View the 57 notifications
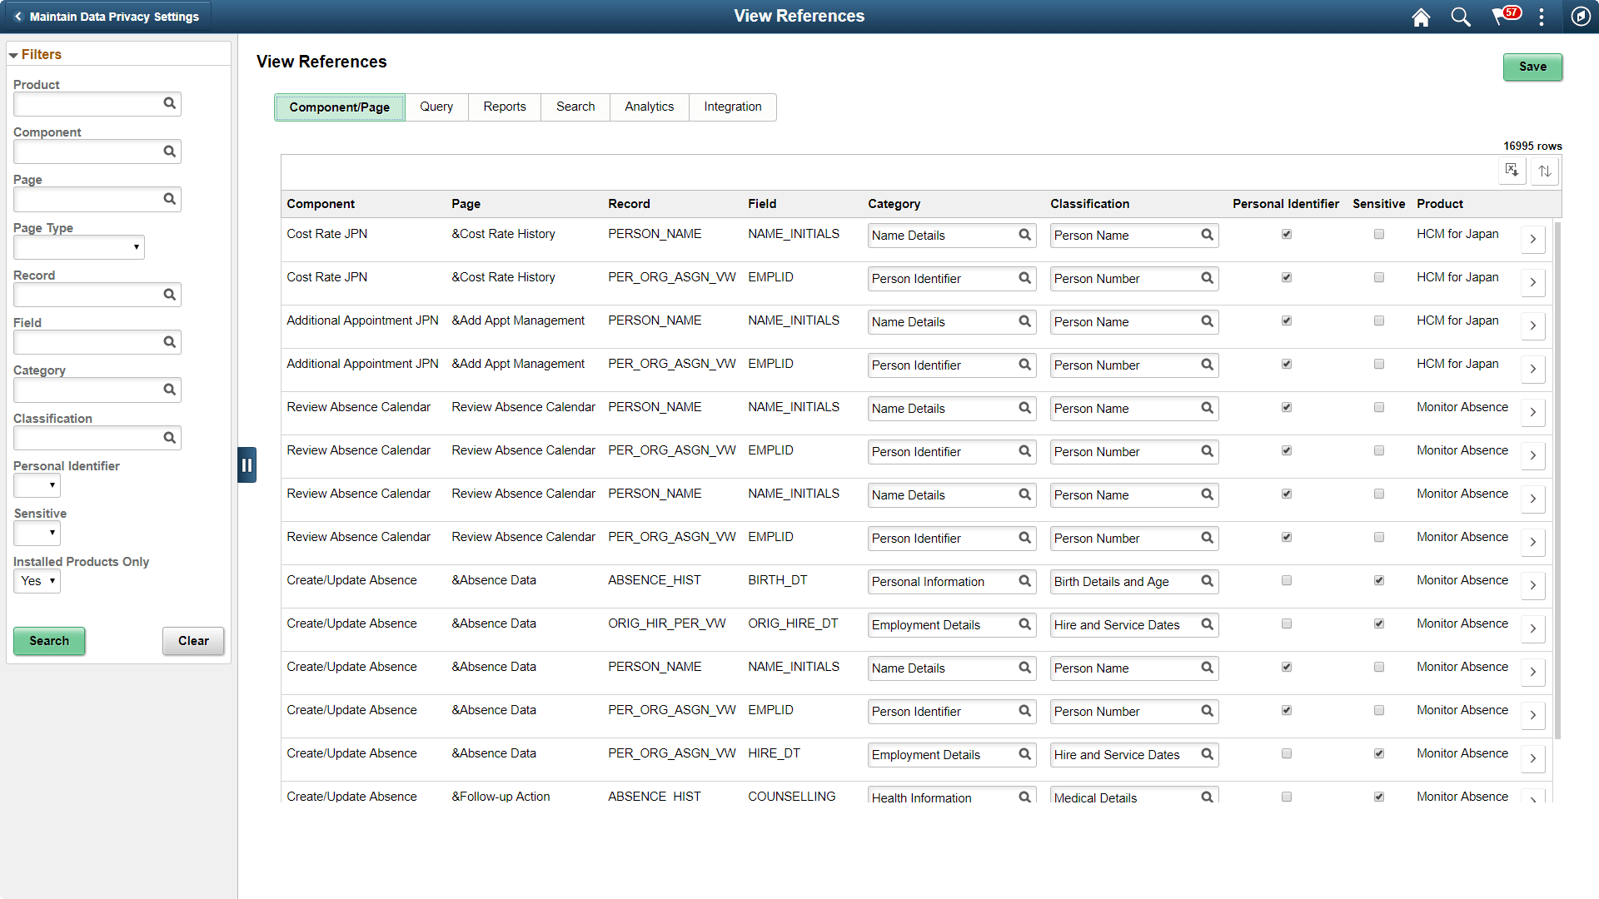Screen dimensions: 1599x899 [1502, 16]
